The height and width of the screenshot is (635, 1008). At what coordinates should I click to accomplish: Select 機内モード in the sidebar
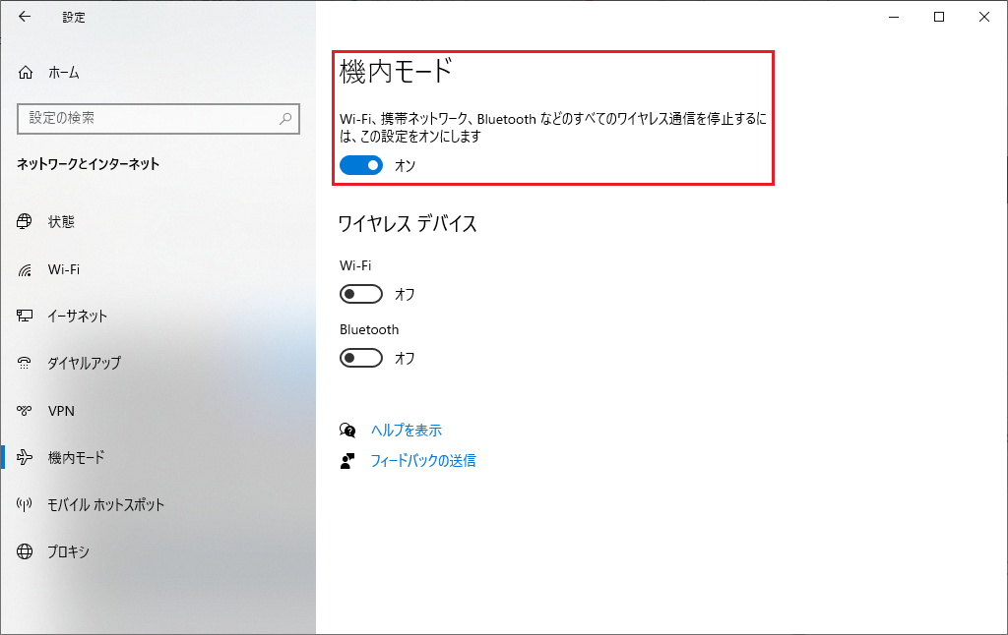tap(76, 458)
